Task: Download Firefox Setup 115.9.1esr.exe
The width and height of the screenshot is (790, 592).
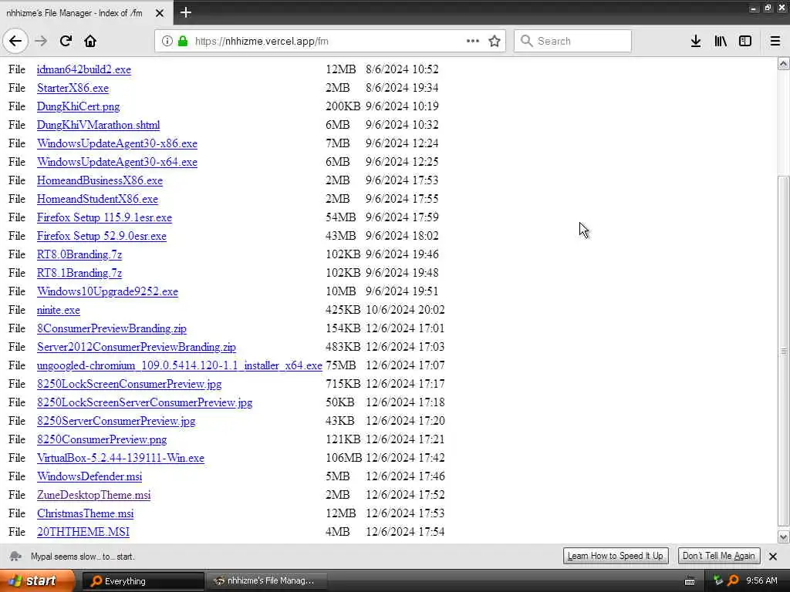Action: tap(104, 217)
